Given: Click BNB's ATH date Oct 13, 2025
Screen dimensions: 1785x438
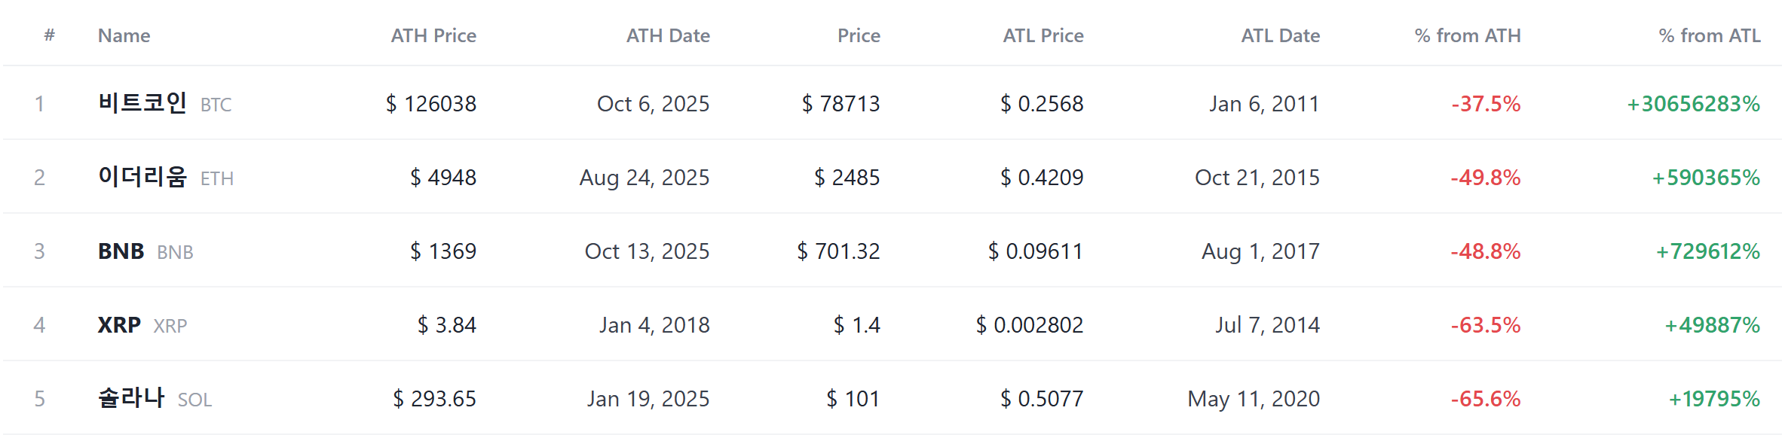Looking at the screenshot, I should [647, 251].
